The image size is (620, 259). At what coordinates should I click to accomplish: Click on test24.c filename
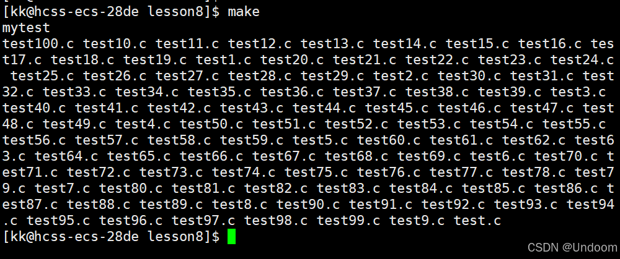pos(582,61)
